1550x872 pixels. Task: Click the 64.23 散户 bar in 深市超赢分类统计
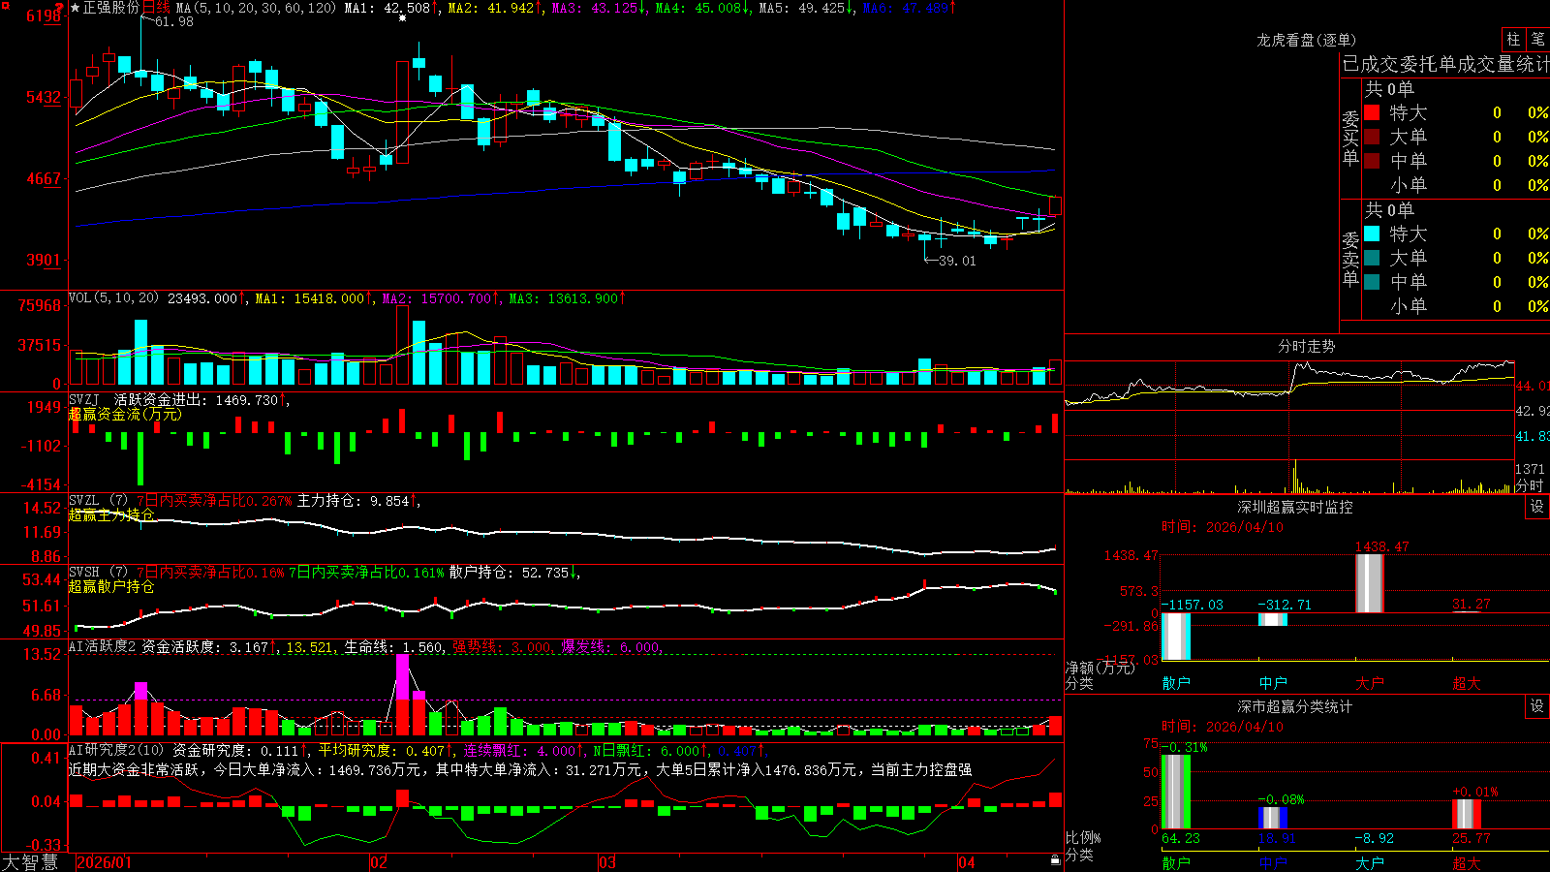[1176, 792]
